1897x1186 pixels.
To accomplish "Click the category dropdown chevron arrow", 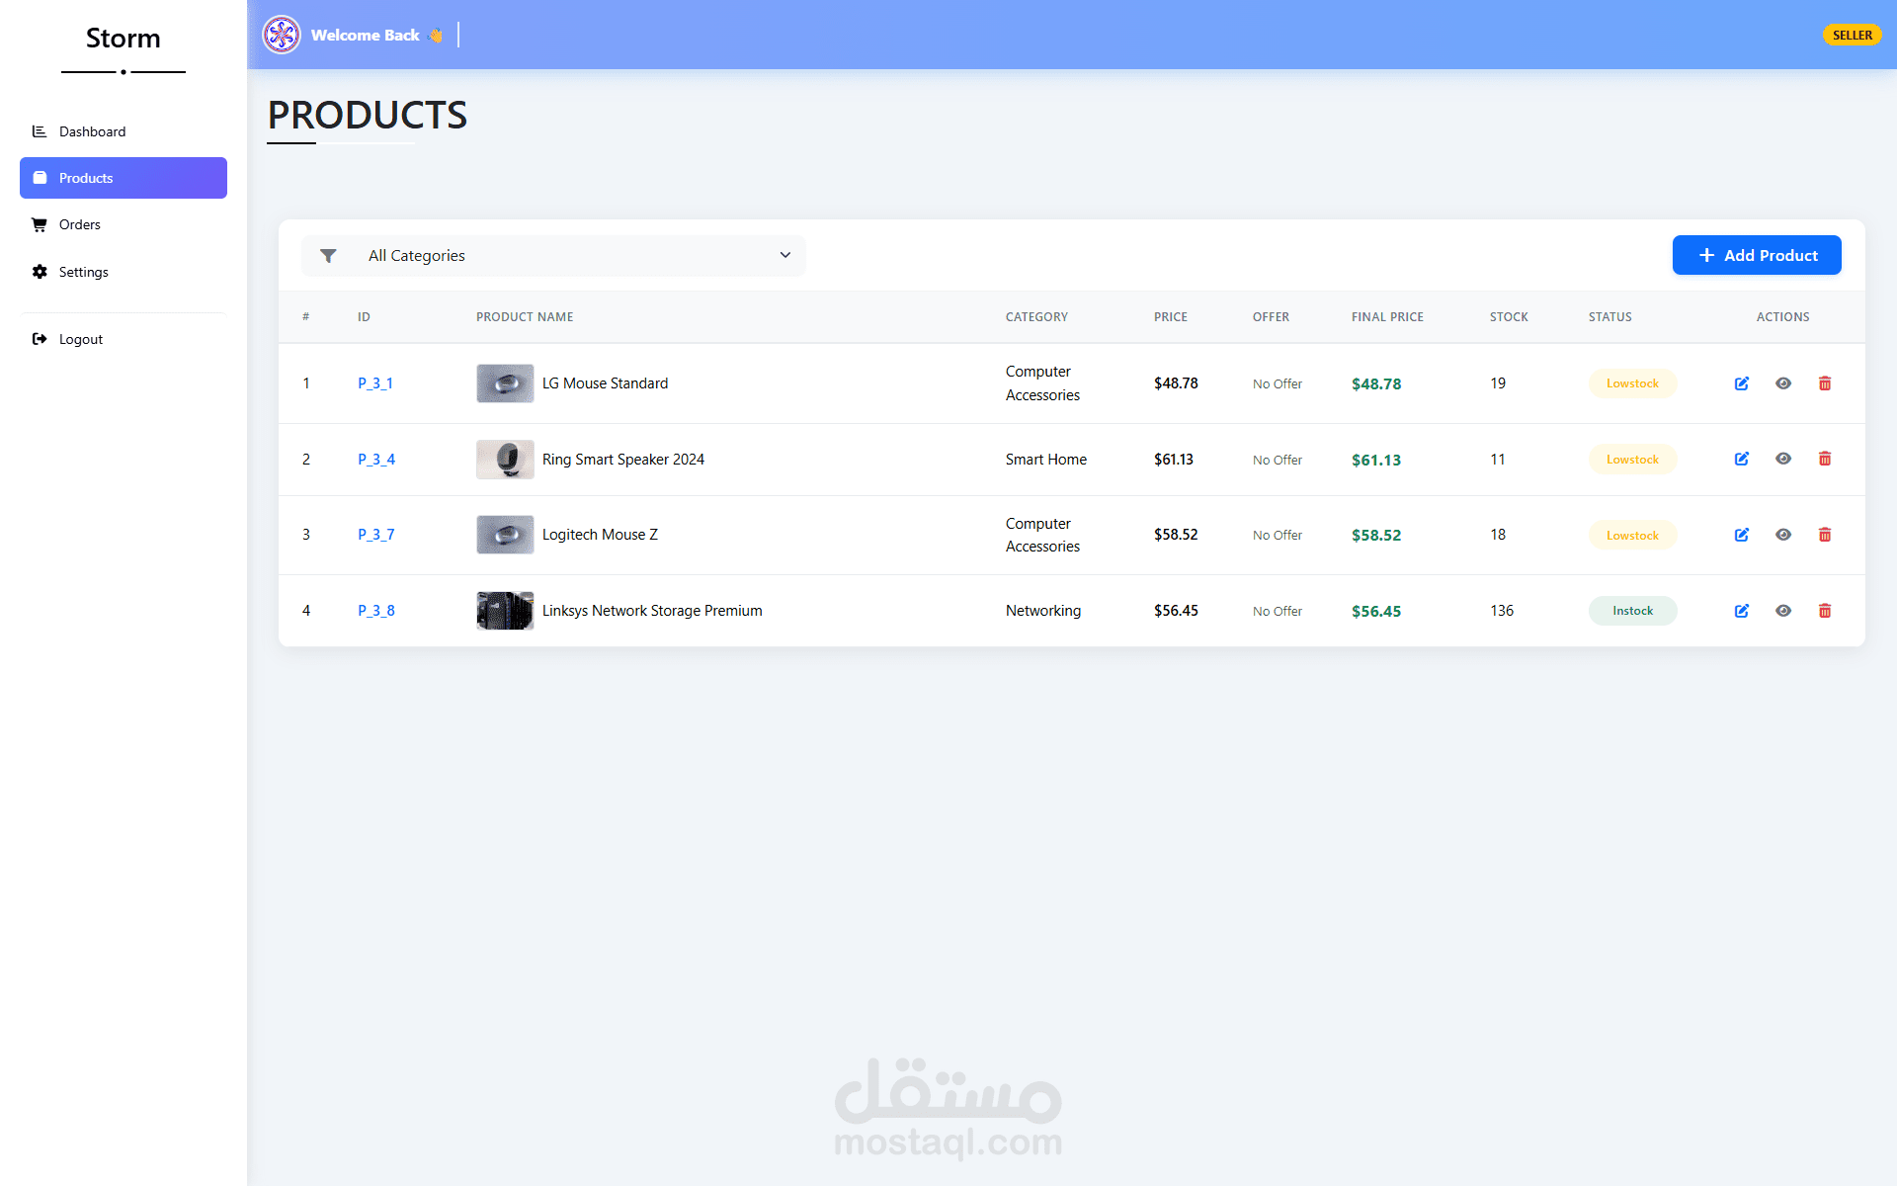I will pos(785,255).
